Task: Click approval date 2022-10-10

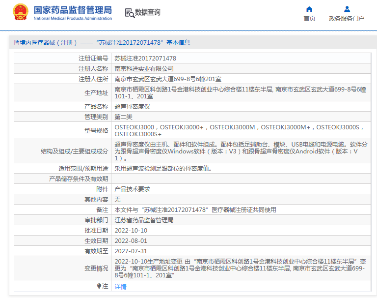Action: (131, 231)
